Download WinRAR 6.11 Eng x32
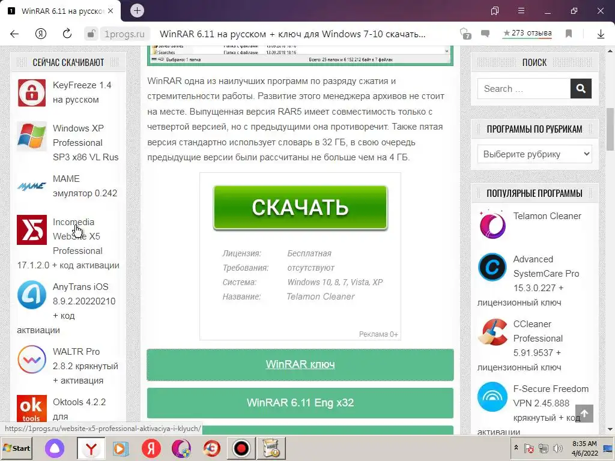 point(300,403)
